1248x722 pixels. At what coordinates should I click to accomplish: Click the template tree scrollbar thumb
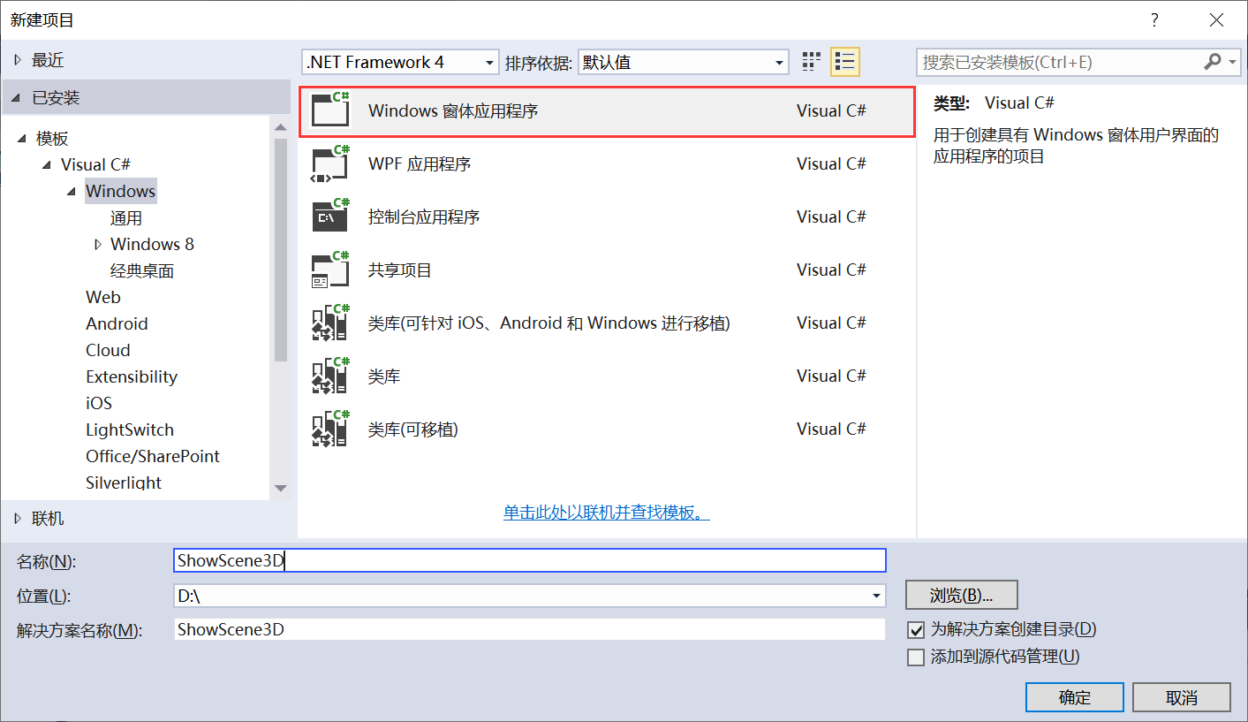[281, 249]
